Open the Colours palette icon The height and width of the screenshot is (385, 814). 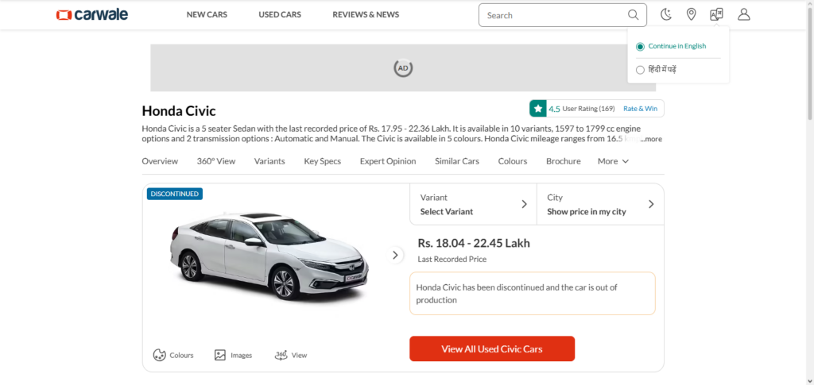[x=159, y=355]
